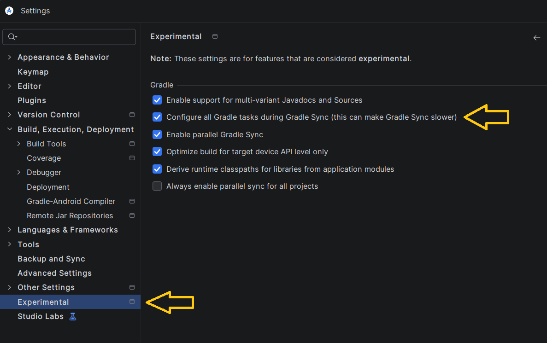Click the project-level icon beside Experimental heading
Screen dimensions: 547x343
click(x=215, y=36)
